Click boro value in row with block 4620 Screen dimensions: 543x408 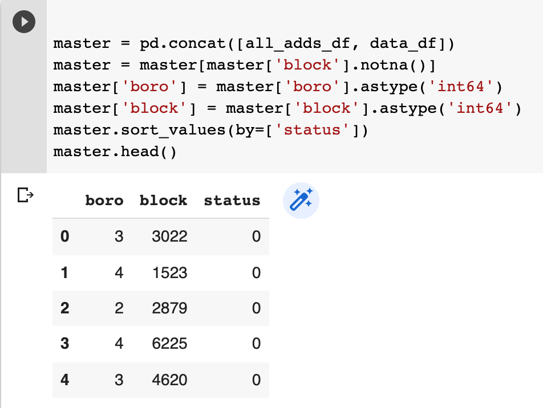pyautogui.click(x=119, y=380)
